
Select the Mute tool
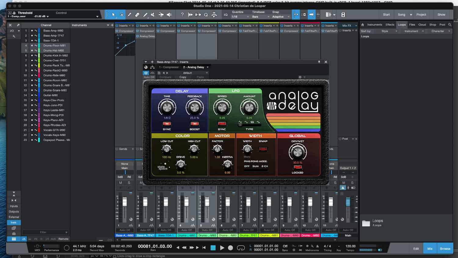(153, 14)
